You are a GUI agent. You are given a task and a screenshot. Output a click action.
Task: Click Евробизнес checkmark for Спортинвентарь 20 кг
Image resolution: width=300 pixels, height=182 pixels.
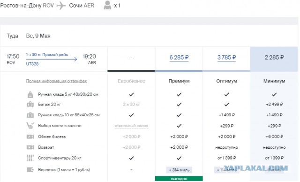coord(131,158)
